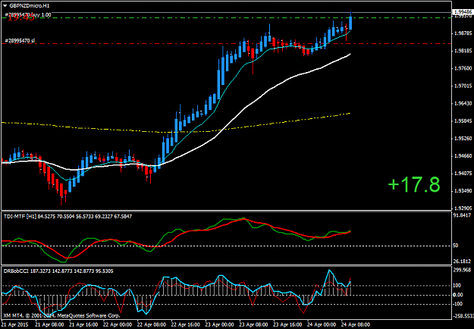Click the green dashed buy entry line
The image size is (474, 329).
[226, 18]
